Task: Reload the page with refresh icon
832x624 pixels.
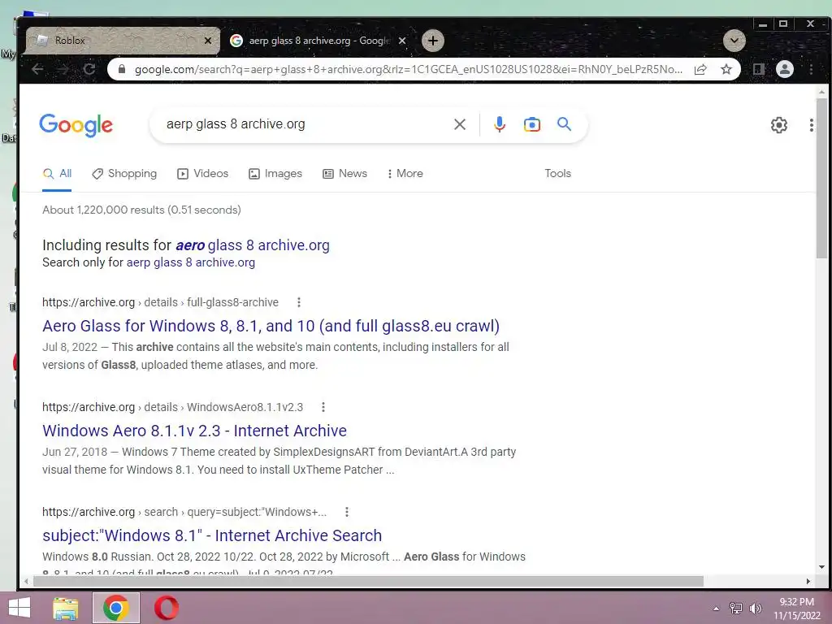Action: coord(89,69)
